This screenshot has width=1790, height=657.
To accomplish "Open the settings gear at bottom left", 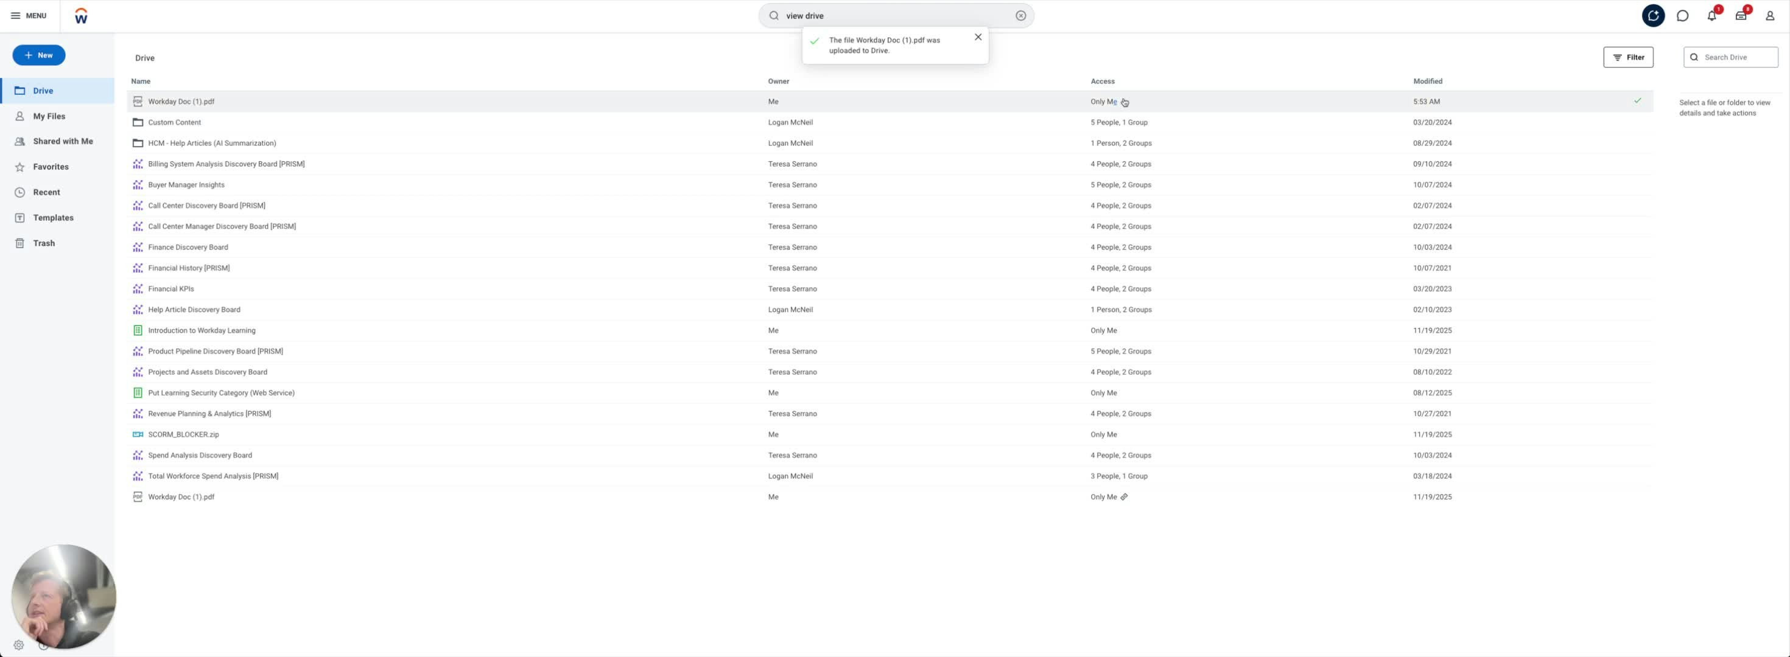I will 19,644.
